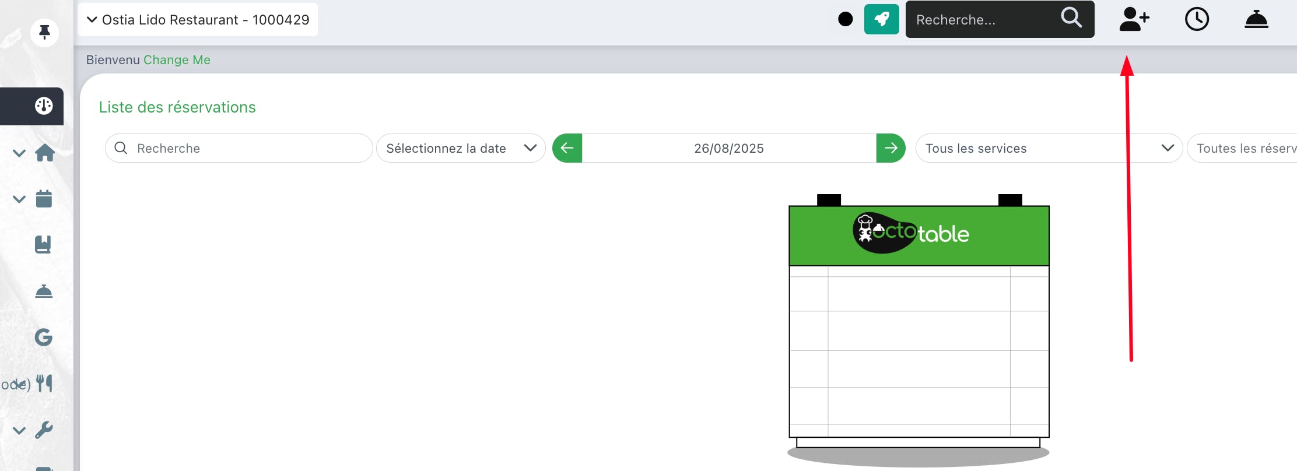Open the fork and knife menu icon
Screen dimensions: 1297x471
[x=44, y=383]
